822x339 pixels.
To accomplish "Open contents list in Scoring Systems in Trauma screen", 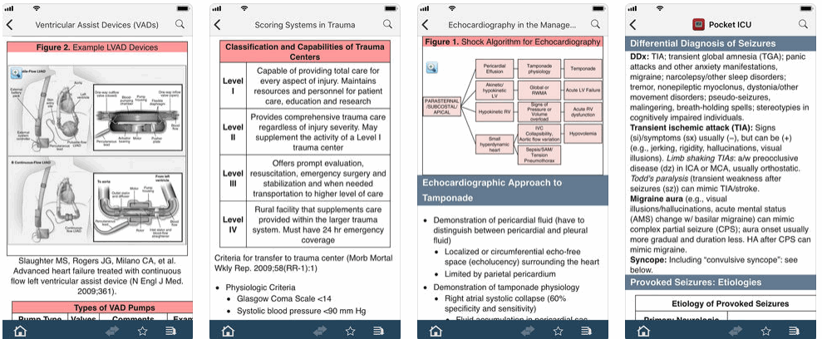I will 378,331.
